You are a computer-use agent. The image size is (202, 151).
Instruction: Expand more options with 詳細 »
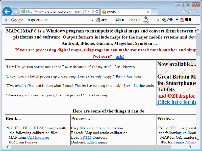(x=120, y=20)
